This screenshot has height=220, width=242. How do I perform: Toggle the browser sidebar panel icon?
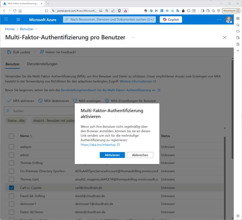tap(202, 11)
